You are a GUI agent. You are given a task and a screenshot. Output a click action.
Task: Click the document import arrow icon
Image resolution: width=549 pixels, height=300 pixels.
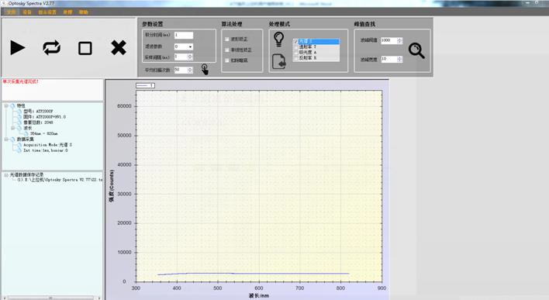[x=279, y=62]
